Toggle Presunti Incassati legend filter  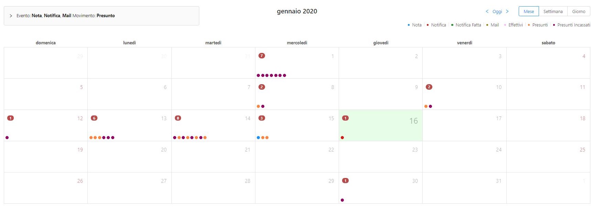(x=573, y=25)
